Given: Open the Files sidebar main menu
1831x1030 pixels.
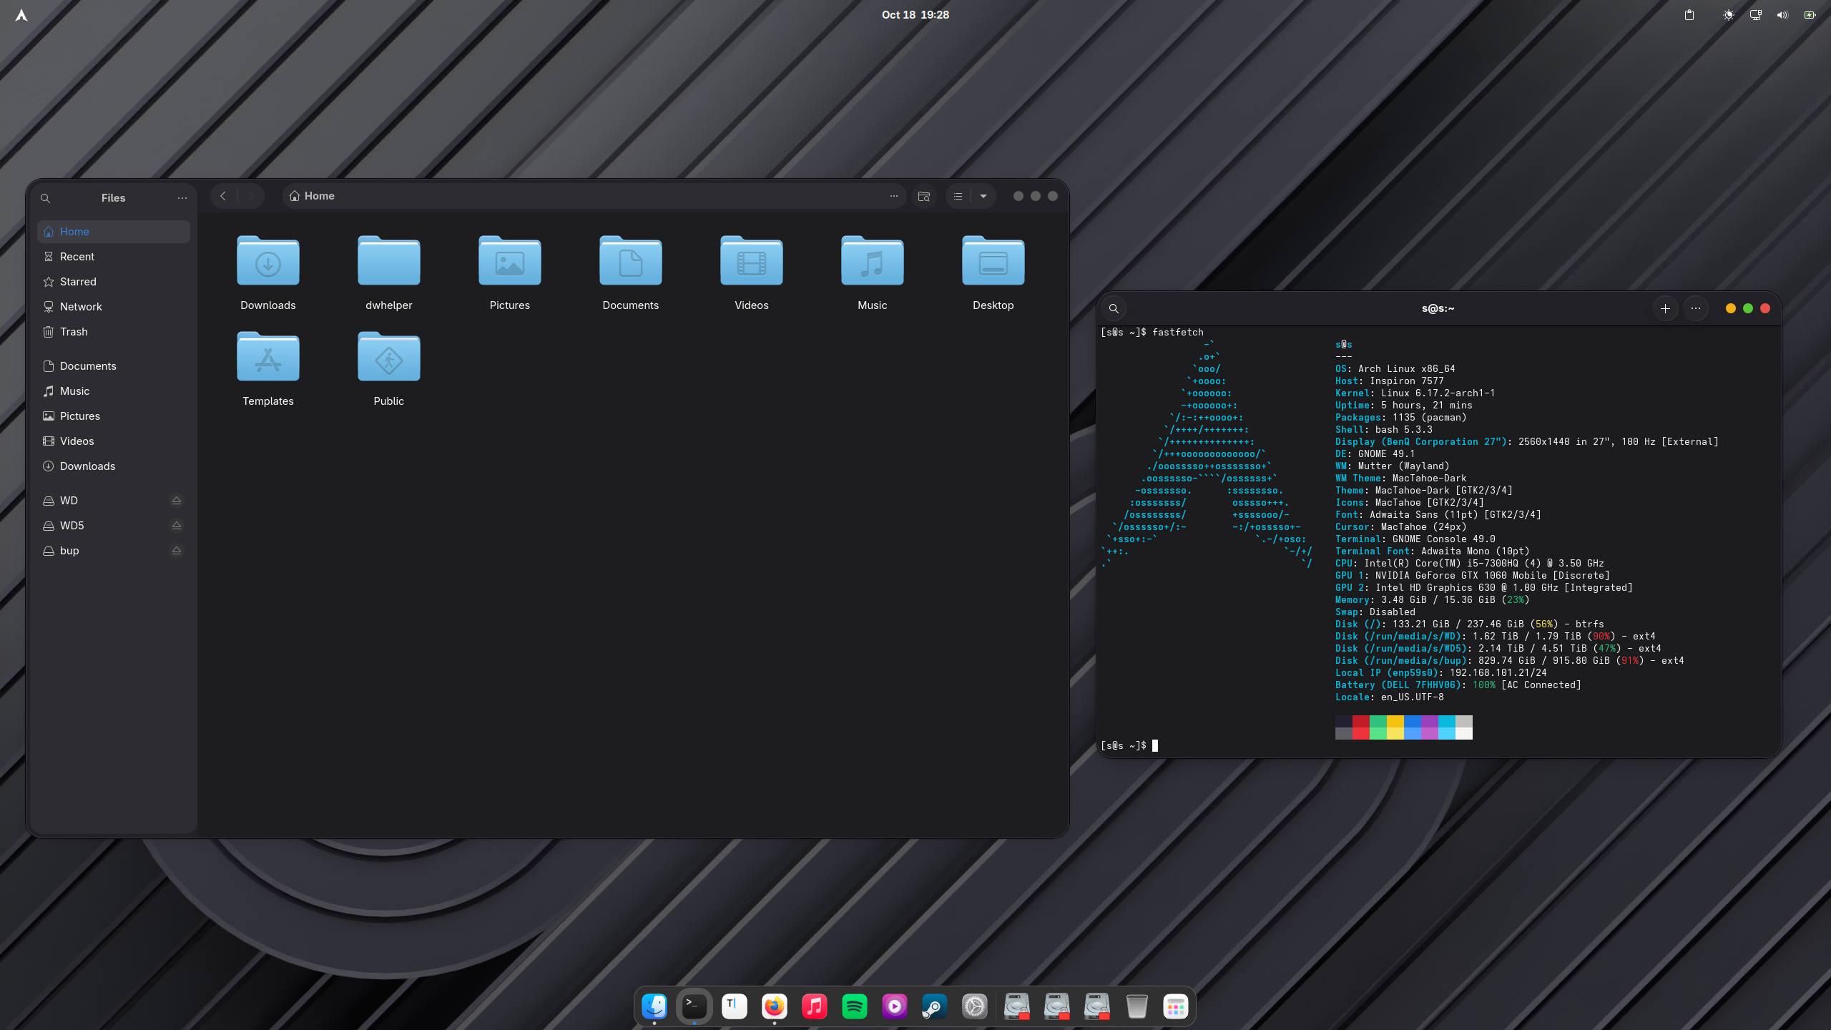Looking at the screenshot, I should [182, 198].
